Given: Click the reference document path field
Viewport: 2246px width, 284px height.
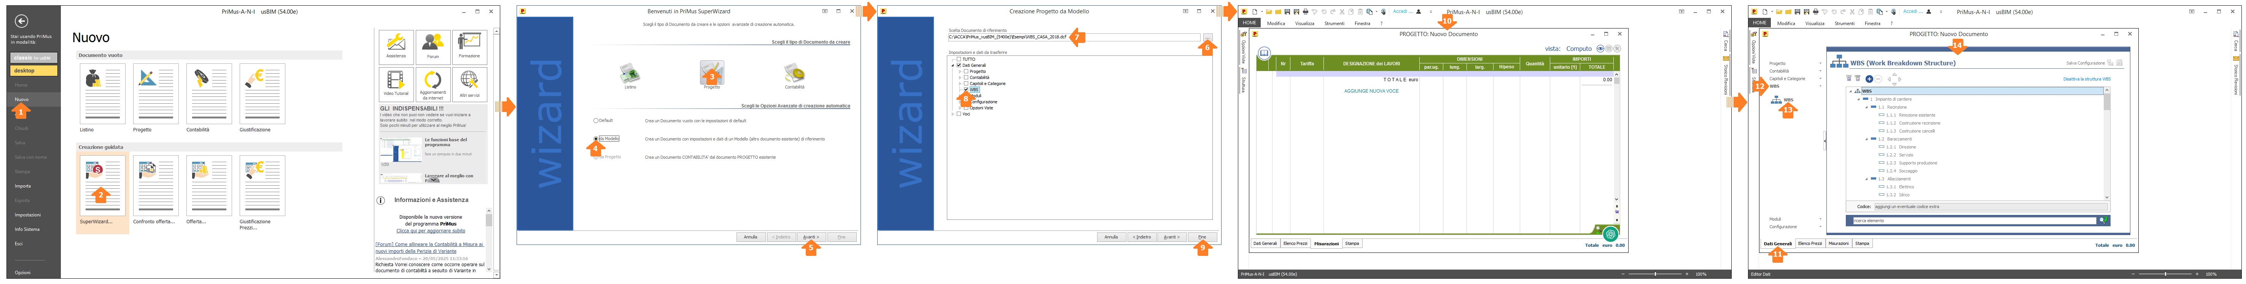Looking at the screenshot, I should point(1074,38).
